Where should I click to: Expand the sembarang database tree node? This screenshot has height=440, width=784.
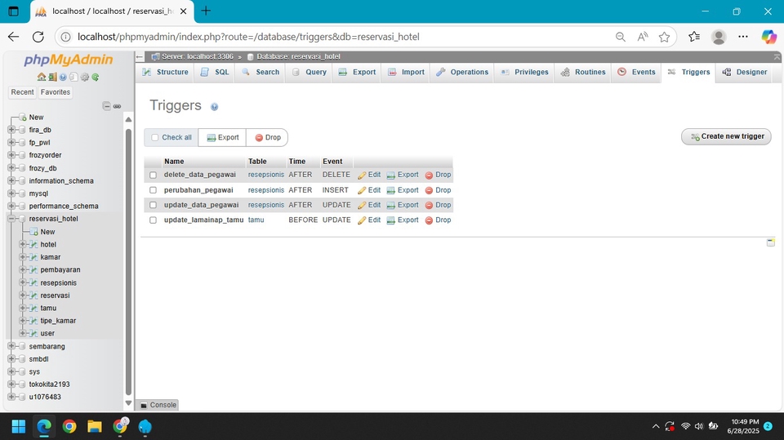click(x=11, y=346)
